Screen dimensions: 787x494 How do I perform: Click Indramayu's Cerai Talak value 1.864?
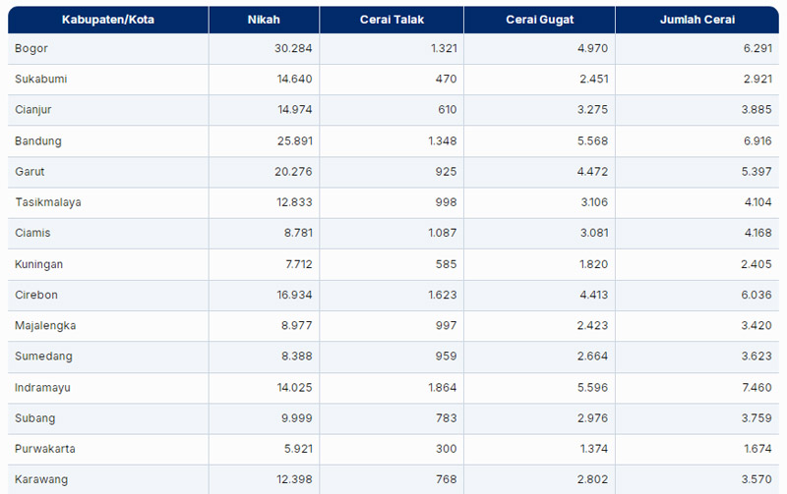point(437,387)
